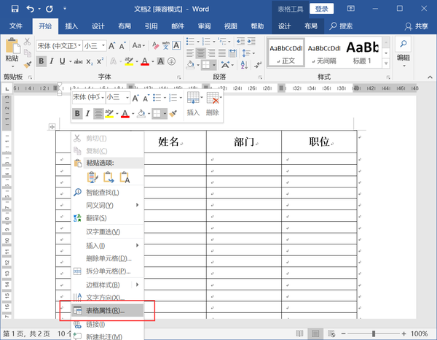Expand the styles gallery more arrow
437x340 pixels.
pos(386,63)
